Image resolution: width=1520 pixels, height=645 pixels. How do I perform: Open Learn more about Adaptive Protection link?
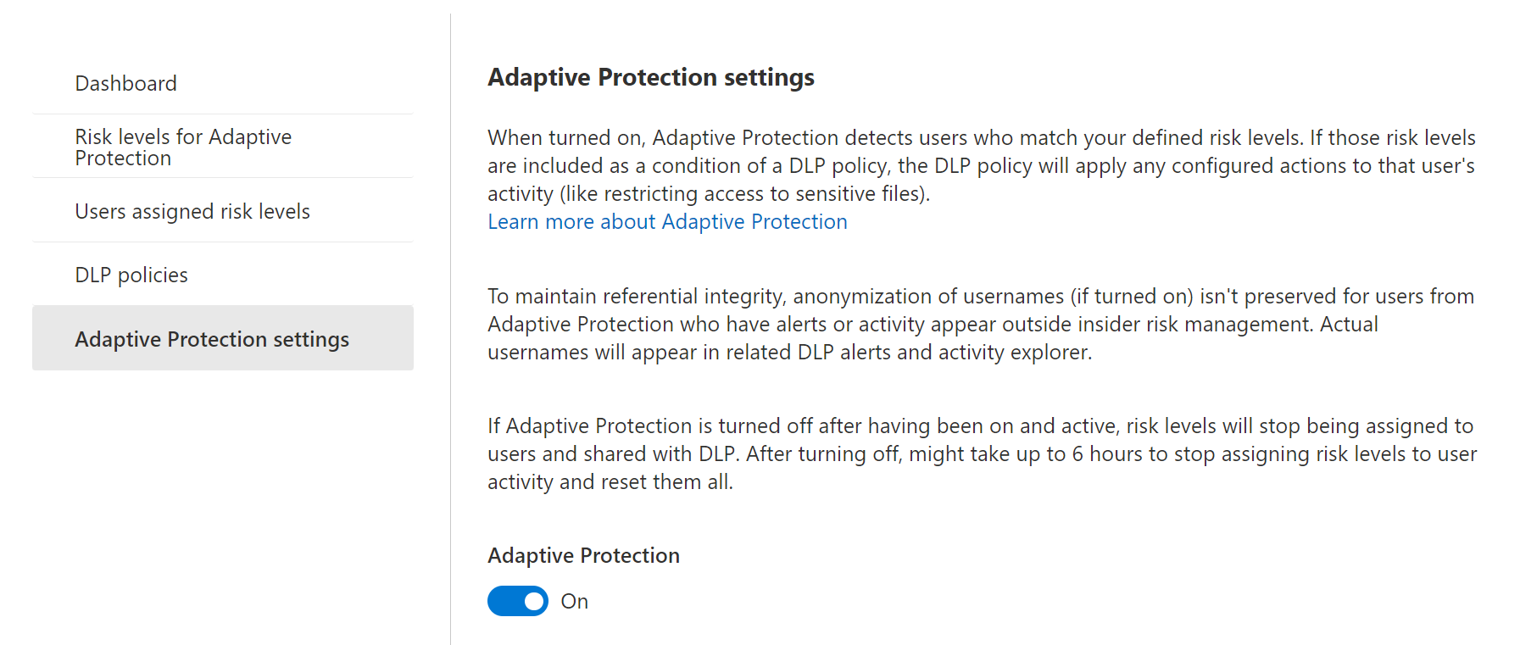point(667,222)
